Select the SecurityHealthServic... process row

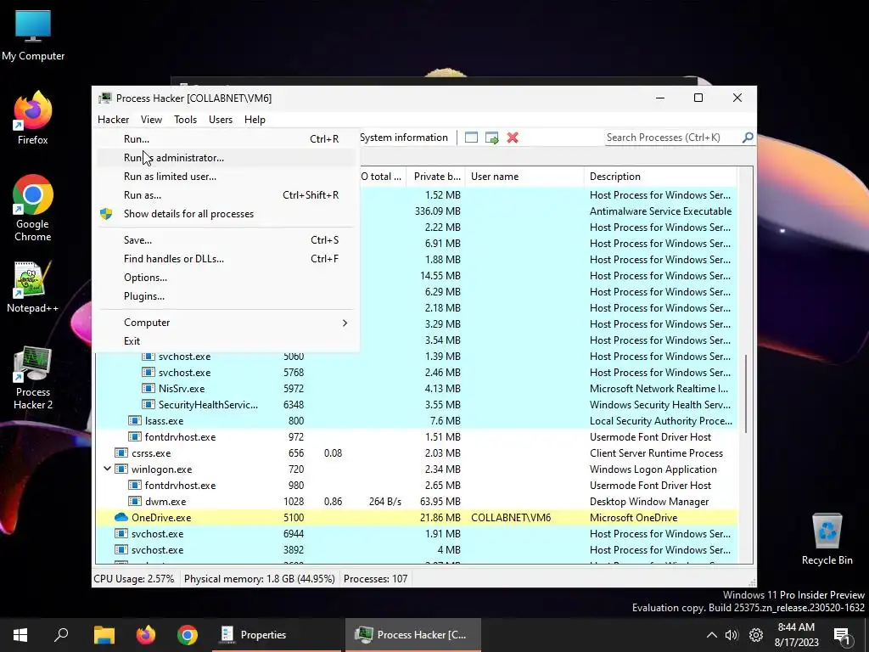point(417,405)
